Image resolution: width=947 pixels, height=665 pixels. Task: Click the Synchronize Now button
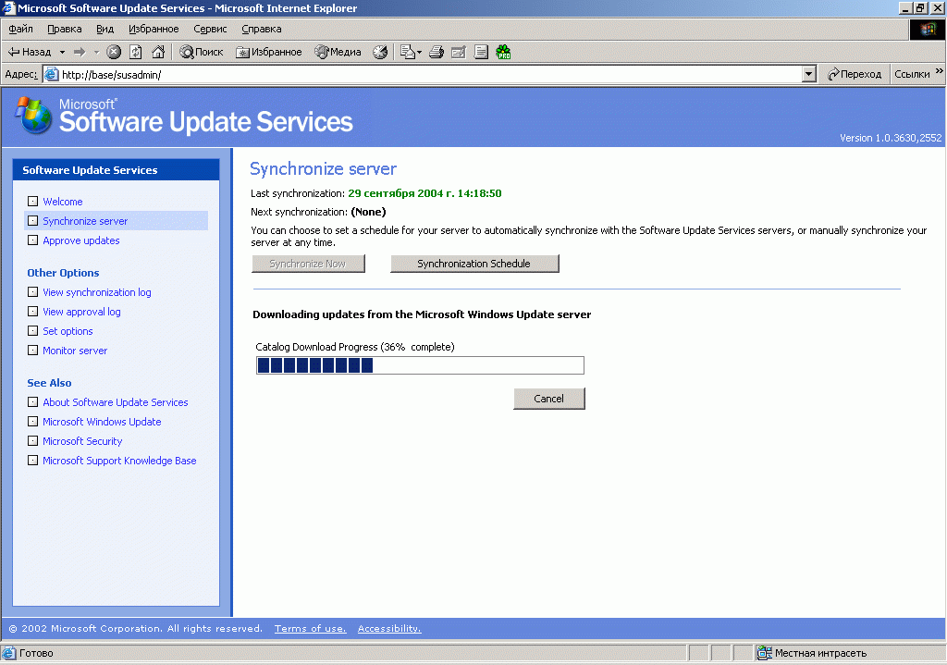[308, 264]
